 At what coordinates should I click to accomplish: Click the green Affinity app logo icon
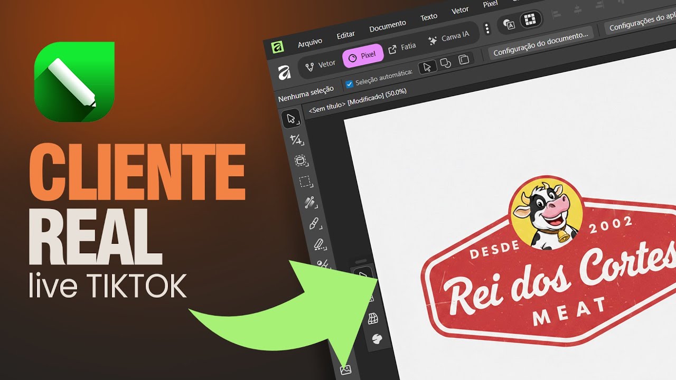tap(278, 48)
